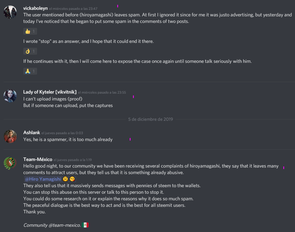Click Lady of Kyteler's avatar image
The height and width of the screenshot is (232, 295).
click(10, 96)
